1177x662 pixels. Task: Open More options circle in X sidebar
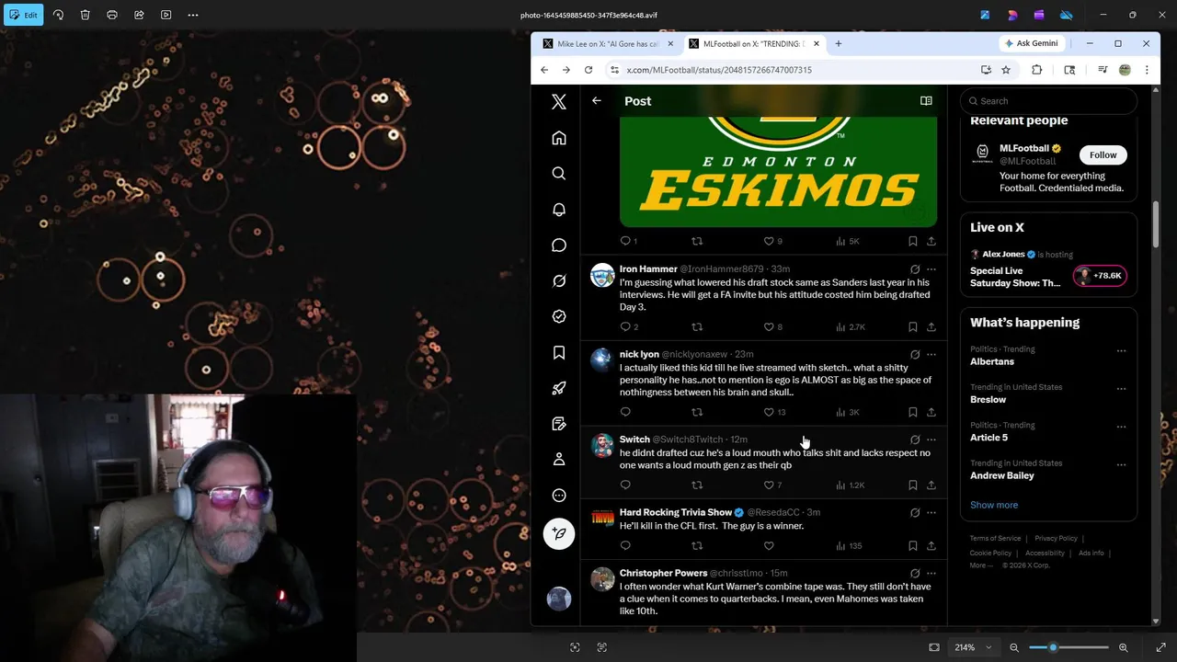point(559,496)
